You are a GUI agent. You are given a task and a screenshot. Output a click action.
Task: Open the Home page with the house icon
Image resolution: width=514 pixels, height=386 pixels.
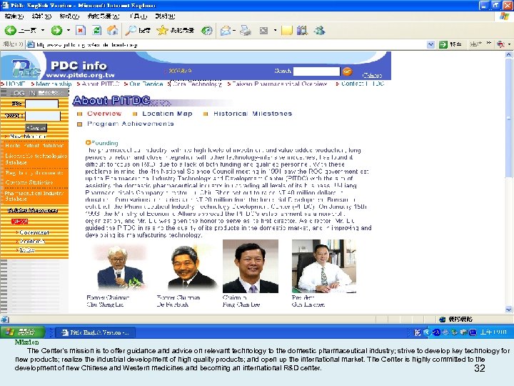(x=113, y=31)
